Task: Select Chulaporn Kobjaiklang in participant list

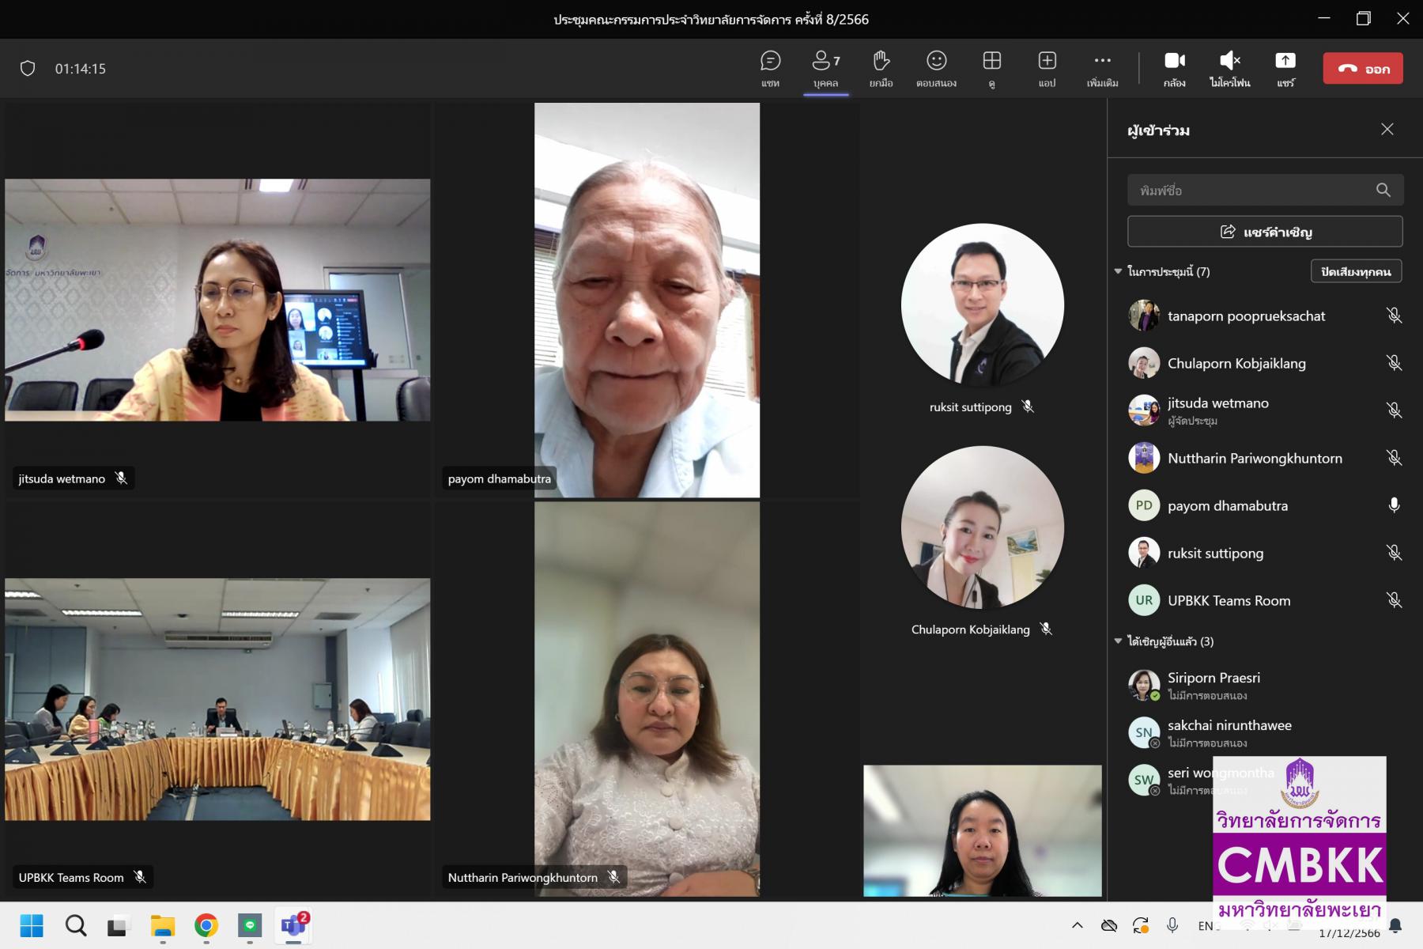Action: tap(1265, 363)
